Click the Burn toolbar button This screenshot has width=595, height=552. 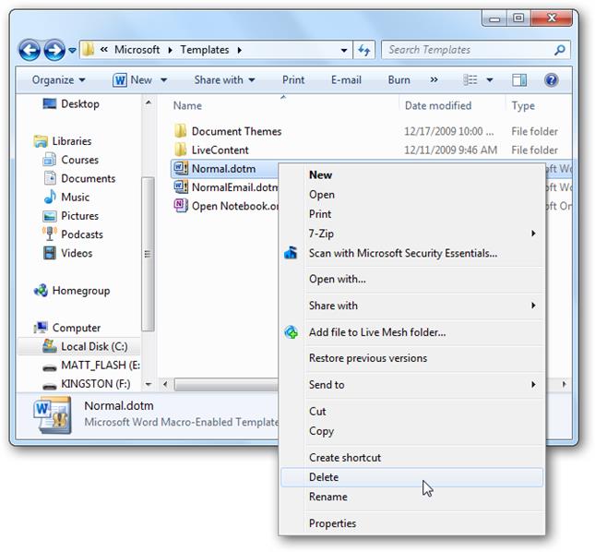399,79
